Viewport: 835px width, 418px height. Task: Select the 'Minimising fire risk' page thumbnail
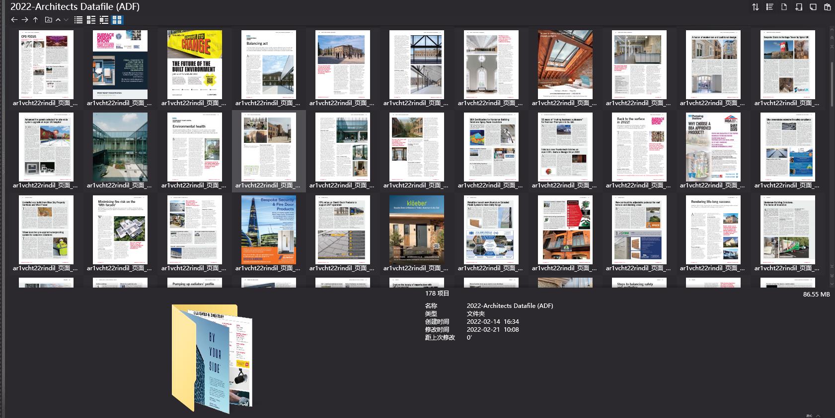120,230
